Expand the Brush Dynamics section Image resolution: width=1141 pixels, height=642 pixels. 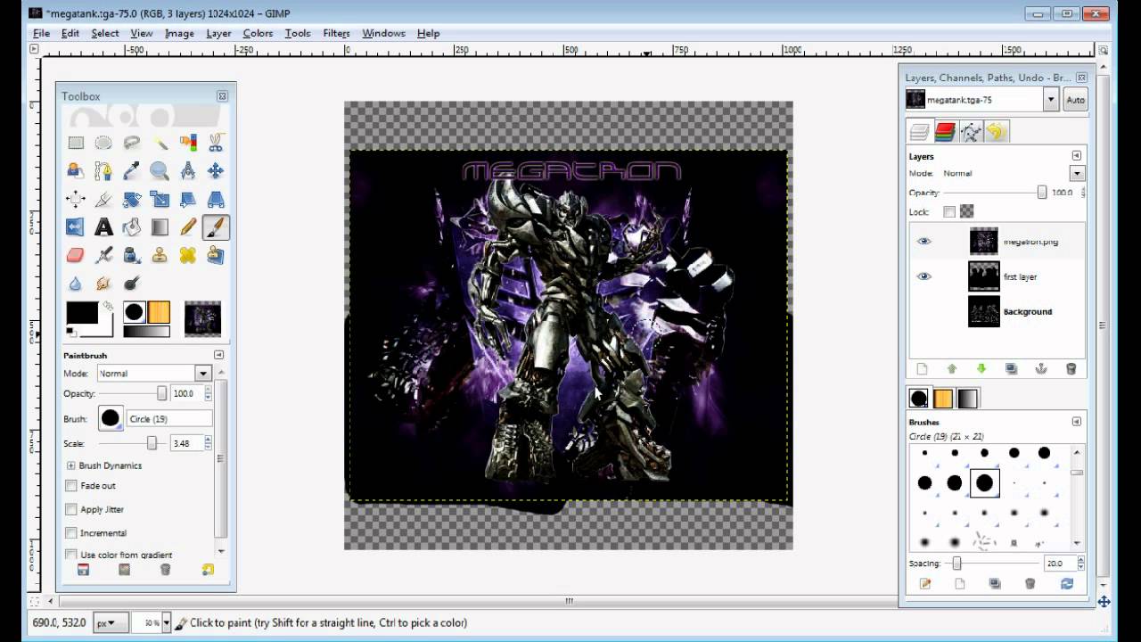pos(70,465)
